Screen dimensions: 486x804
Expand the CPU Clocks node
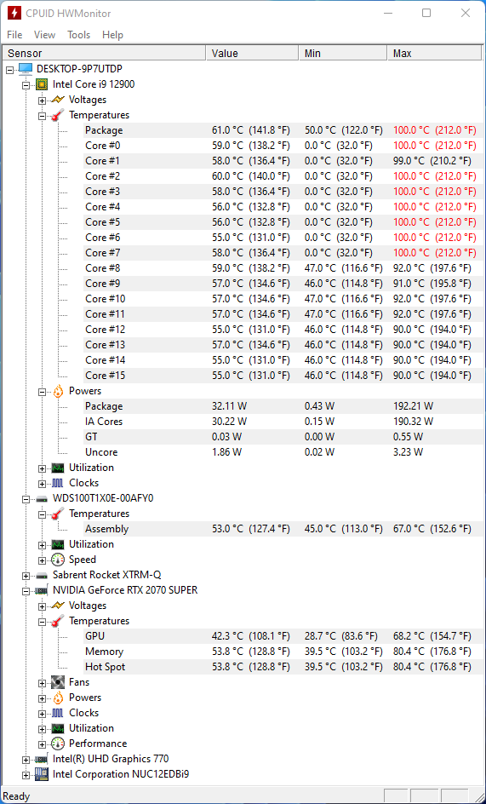click(x=42, y=483)
